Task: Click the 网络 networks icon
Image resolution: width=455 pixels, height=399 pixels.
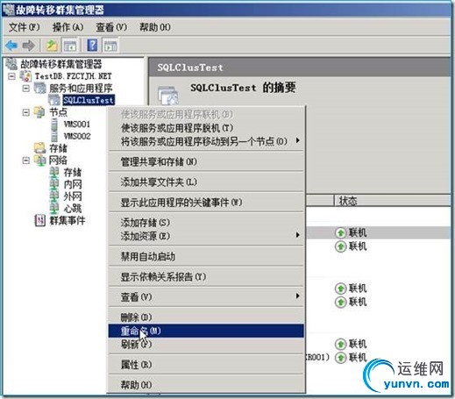Action: coord(39,160)
